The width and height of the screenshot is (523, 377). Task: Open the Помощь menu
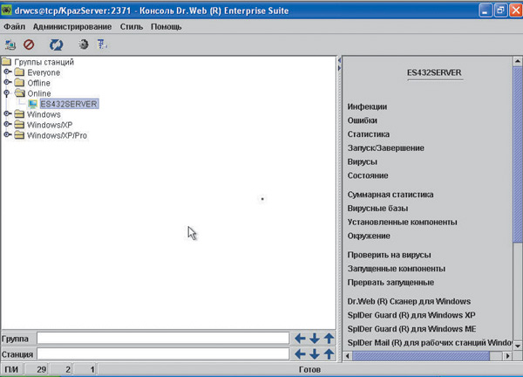pos(166,27)
